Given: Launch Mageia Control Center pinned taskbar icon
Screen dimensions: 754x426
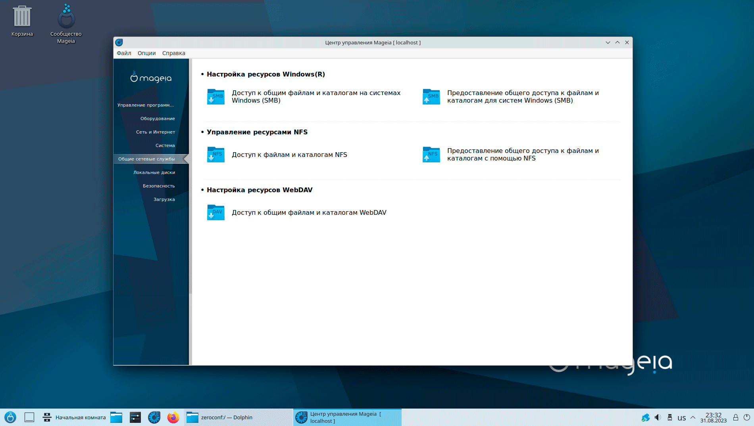Looking at the screenshot, I should (x=154, y=417).
